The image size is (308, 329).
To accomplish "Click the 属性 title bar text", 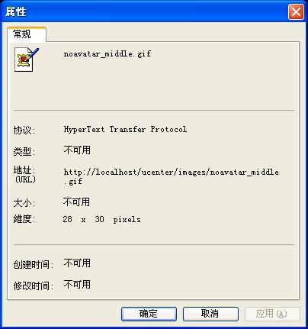I will point(16,11).
